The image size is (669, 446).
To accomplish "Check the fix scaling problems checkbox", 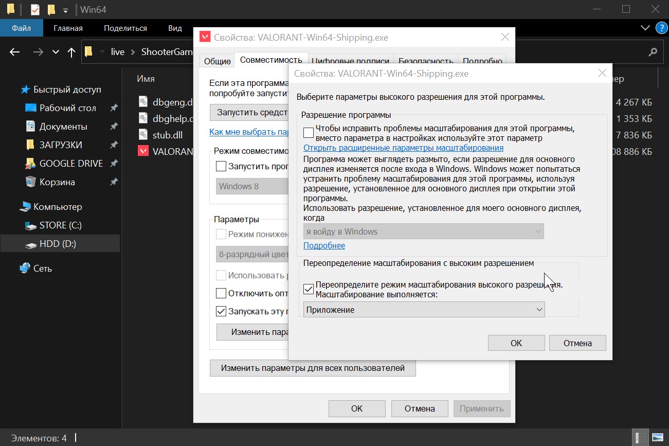I will [309, 133].
